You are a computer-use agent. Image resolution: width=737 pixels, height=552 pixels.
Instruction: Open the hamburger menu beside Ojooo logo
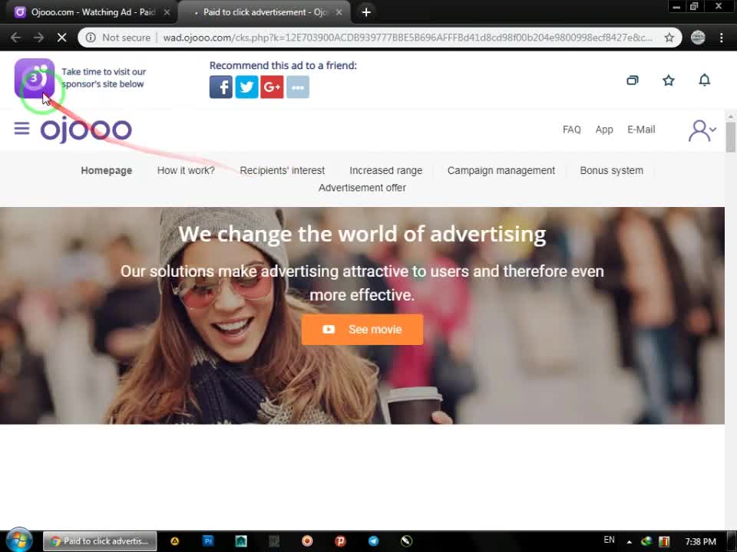(x=21, y=129)
